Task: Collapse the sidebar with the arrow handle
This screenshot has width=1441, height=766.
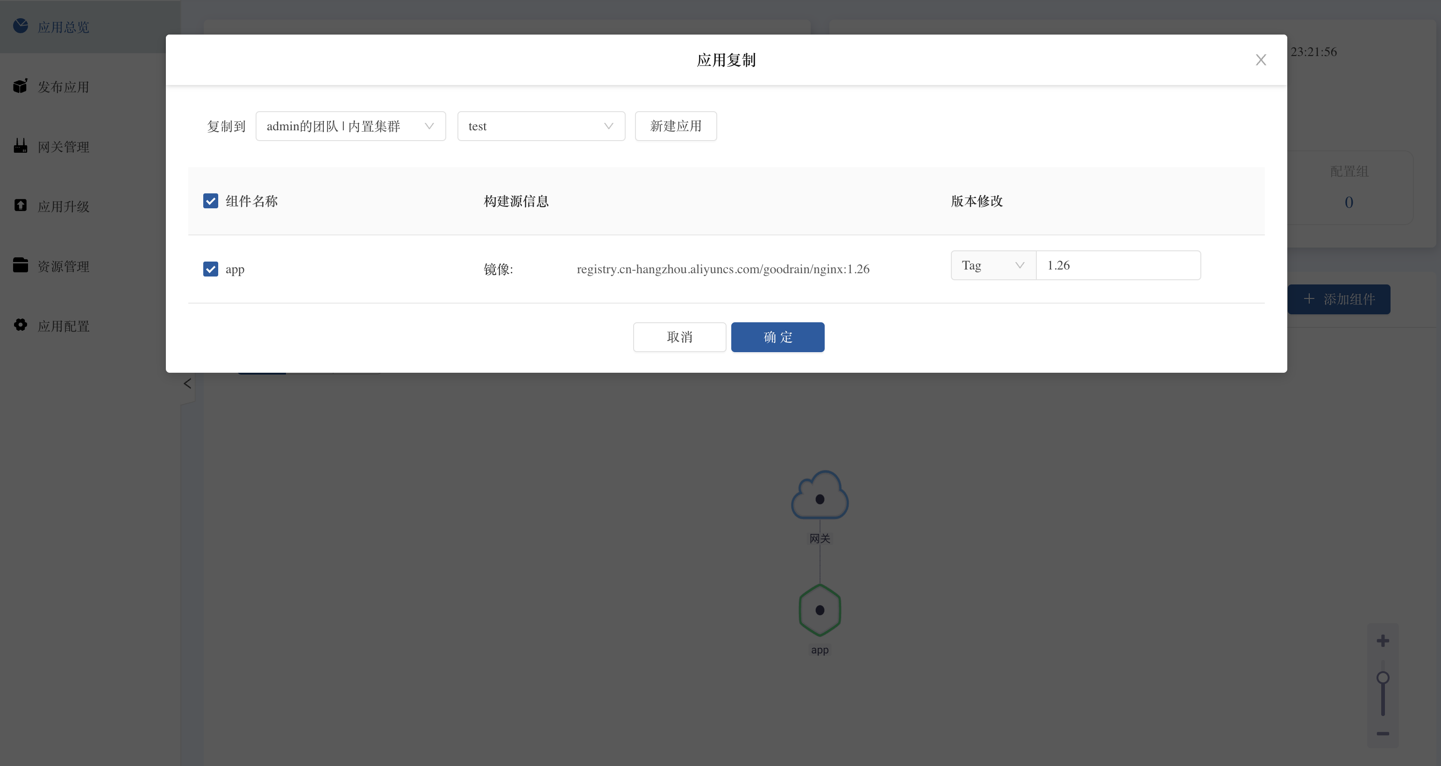Action: point(187,383)
